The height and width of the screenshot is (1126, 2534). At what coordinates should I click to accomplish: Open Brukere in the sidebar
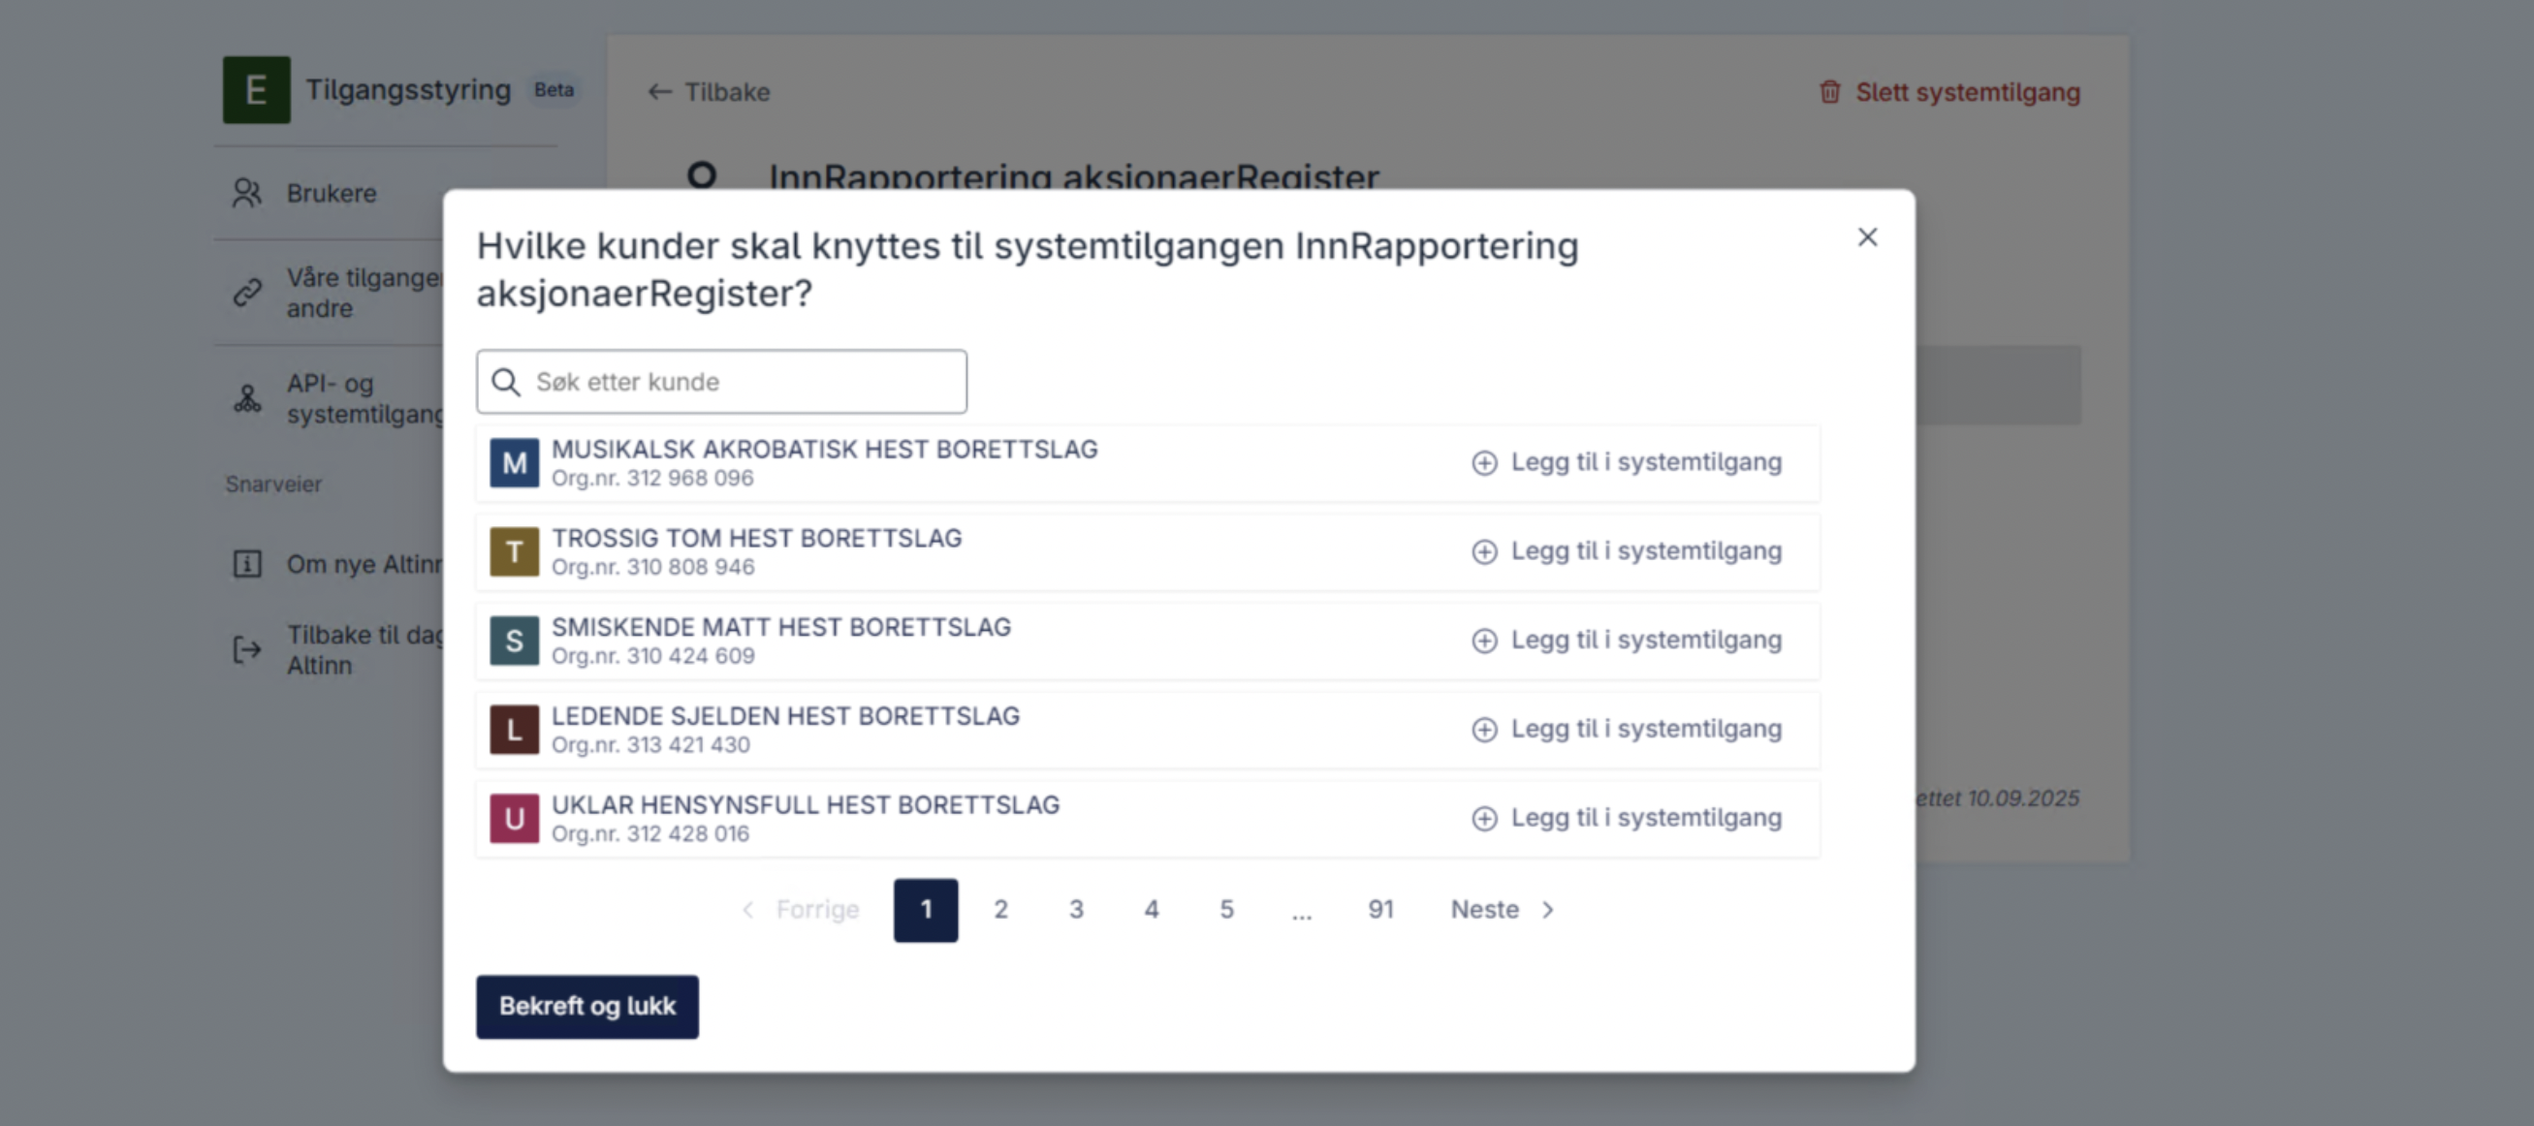point(331,193)
